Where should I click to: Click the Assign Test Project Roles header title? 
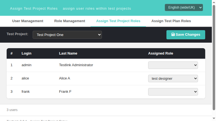[34, 9]
